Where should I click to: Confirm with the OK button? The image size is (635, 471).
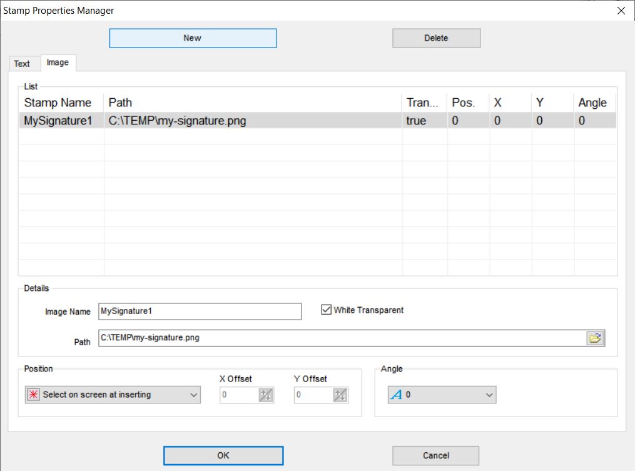(x=223, y=455)
